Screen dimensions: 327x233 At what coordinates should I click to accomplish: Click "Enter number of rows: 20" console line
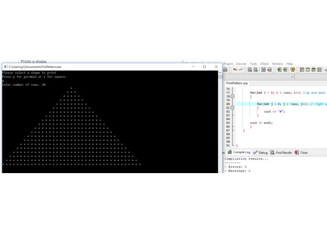tap(24, 85)
